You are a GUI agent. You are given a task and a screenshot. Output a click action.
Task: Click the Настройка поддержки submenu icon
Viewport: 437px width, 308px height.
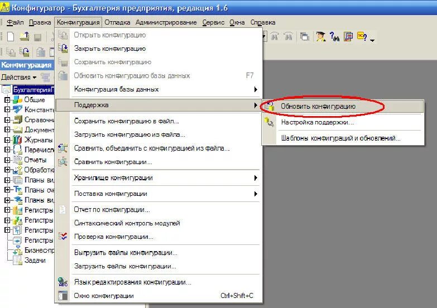[x=269, y=122]
